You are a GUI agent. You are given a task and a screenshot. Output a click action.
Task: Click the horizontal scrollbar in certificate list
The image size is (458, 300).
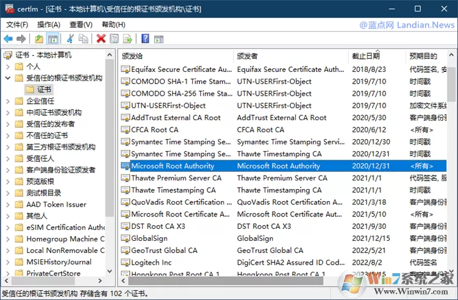(x=226, y=280)
